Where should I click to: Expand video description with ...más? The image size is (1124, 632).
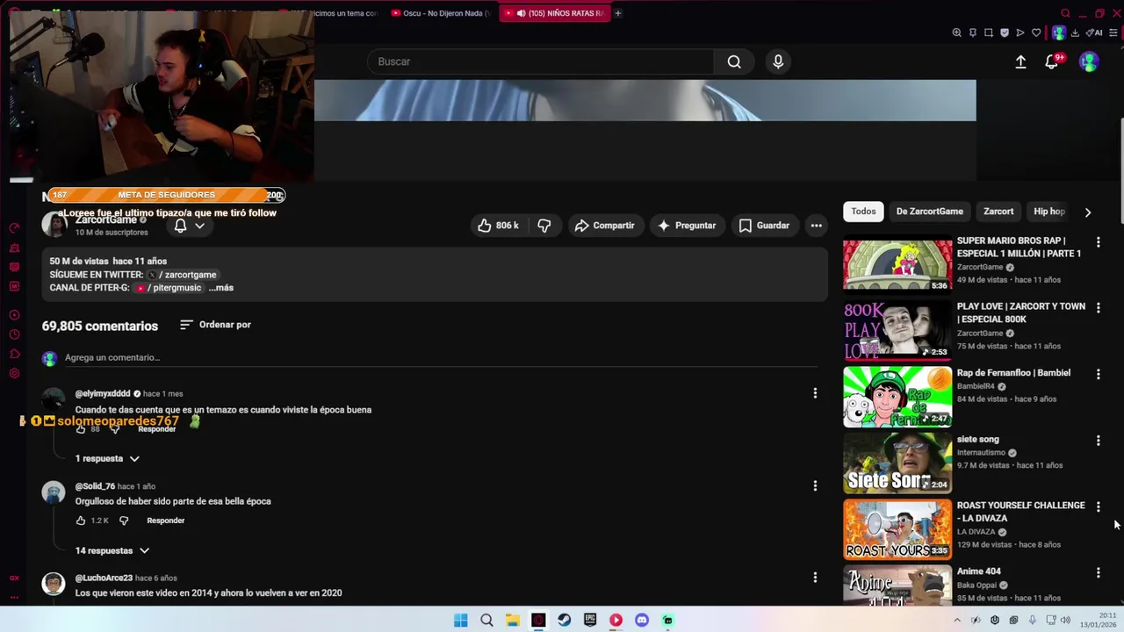click(x=221, y=288)
